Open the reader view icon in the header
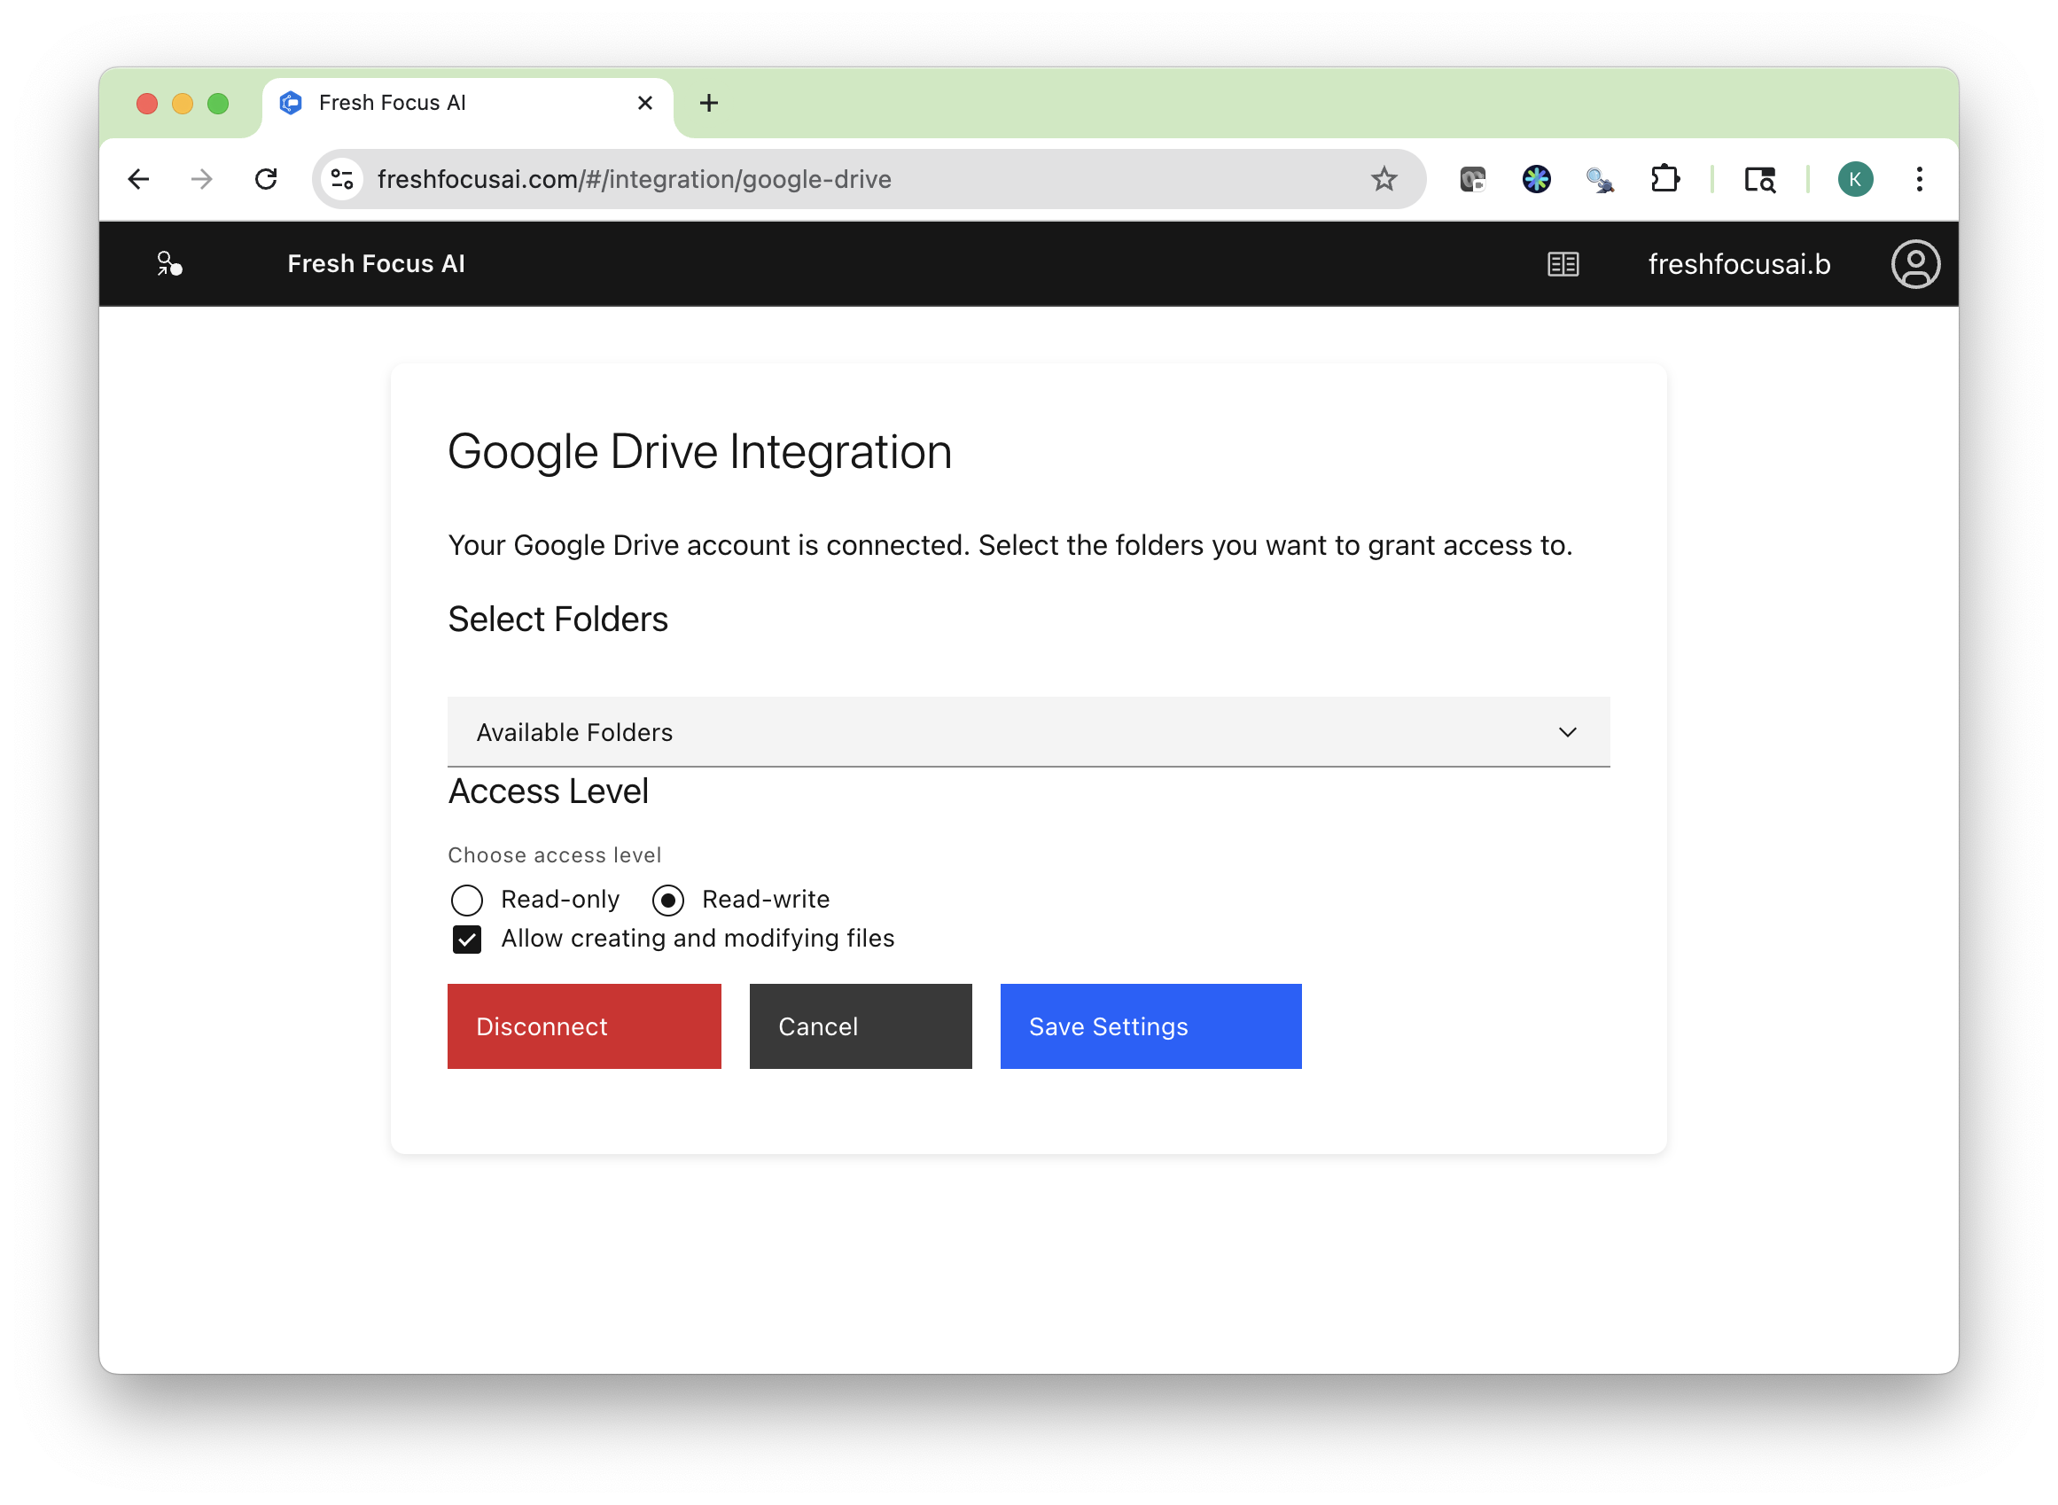This screenshot has height=1505, width=2058. point(1562,264)
